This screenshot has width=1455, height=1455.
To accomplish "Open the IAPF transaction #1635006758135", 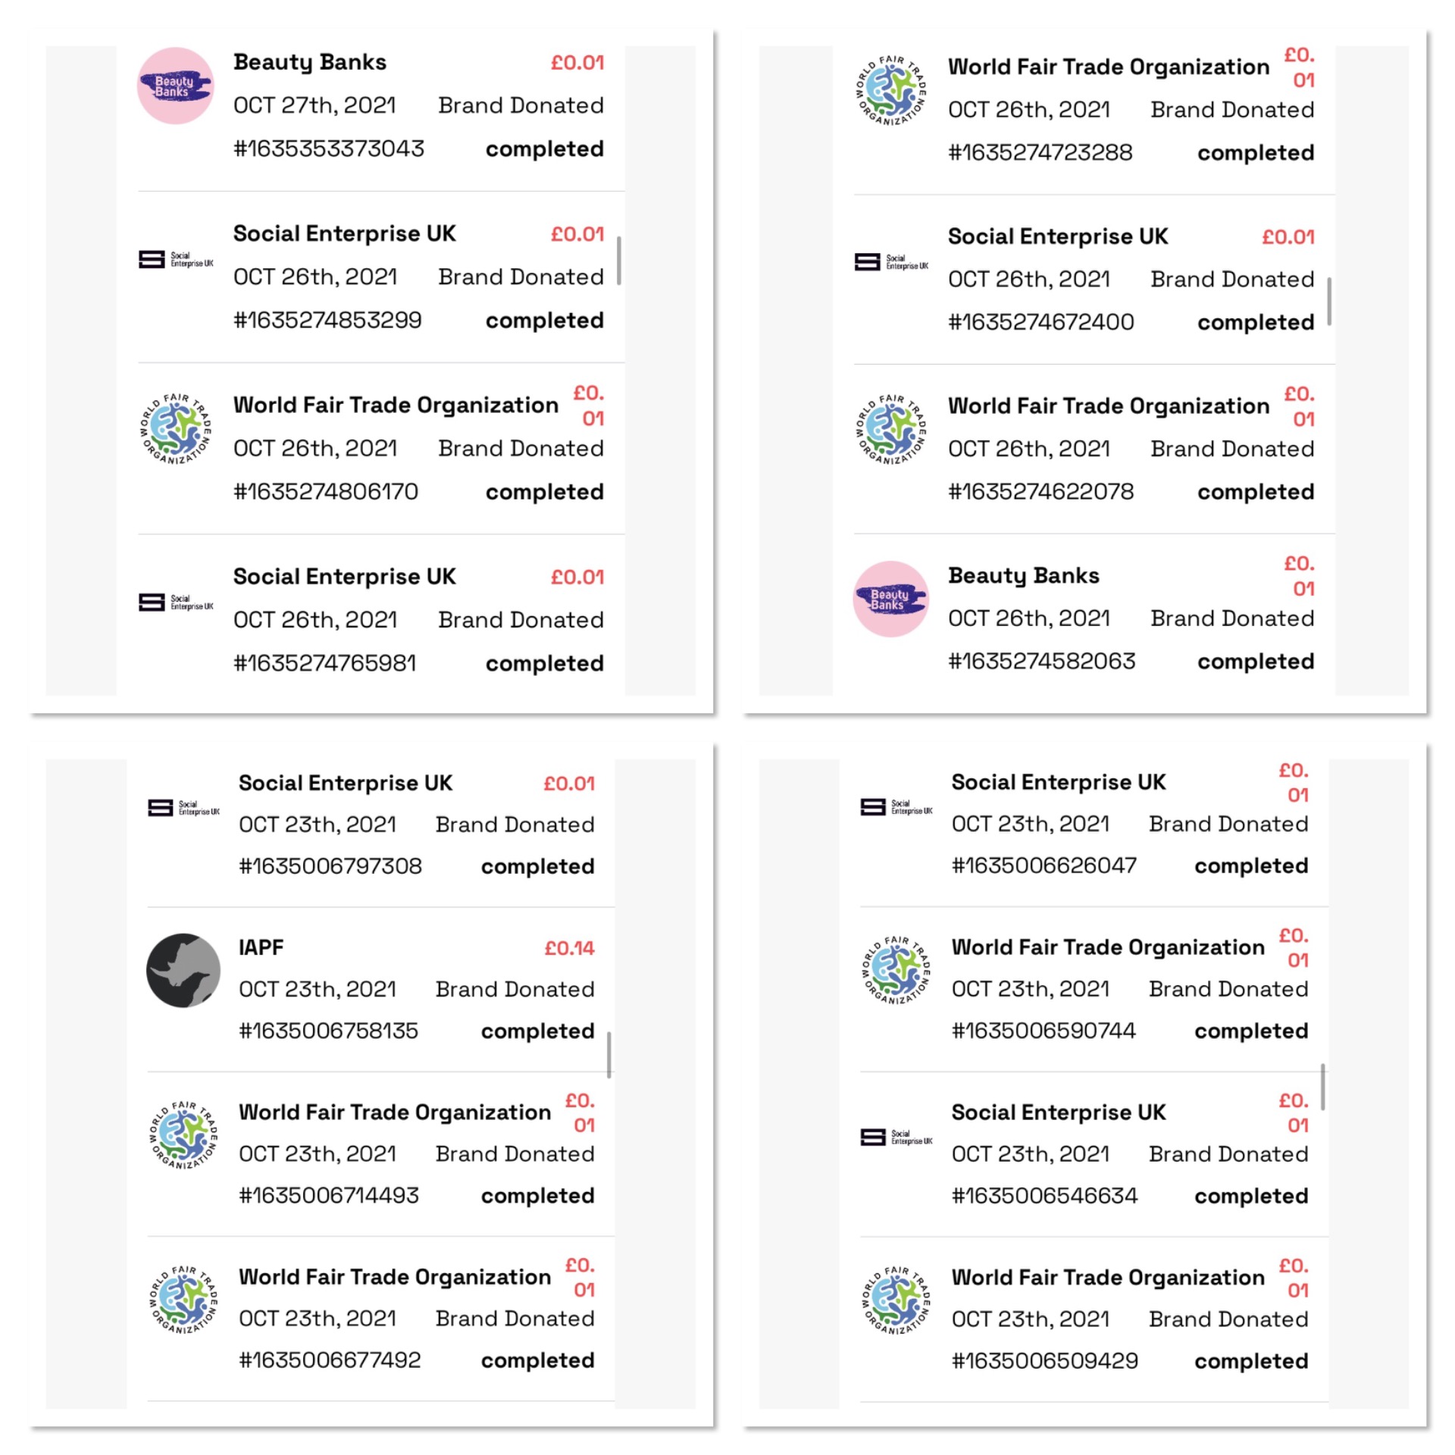I will click(x=329, y=1031).
